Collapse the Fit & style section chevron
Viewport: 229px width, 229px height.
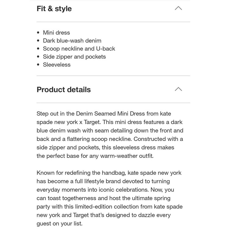point(178,8)
